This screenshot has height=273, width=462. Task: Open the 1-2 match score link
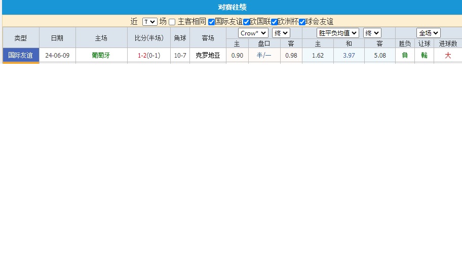142,55
